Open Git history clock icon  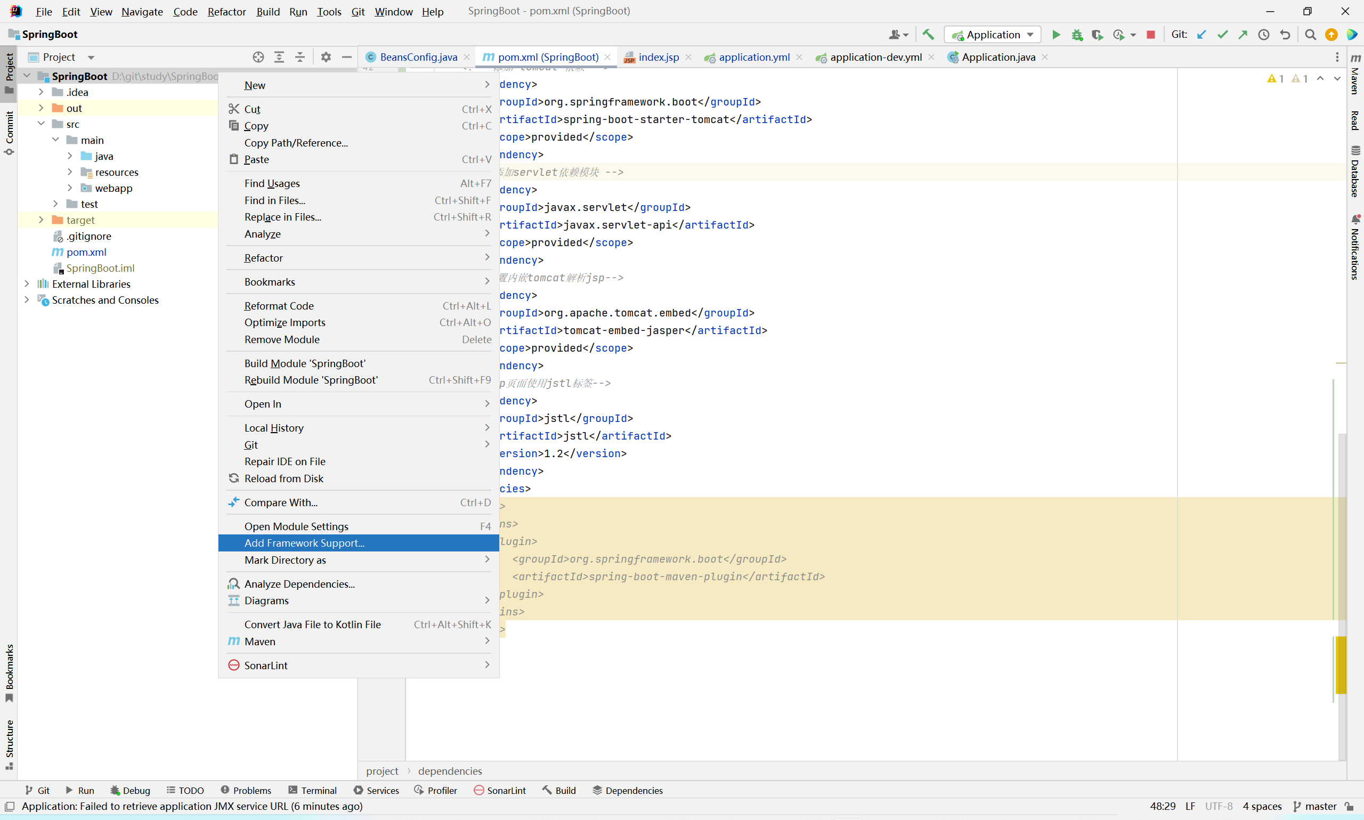[1263, 35]
